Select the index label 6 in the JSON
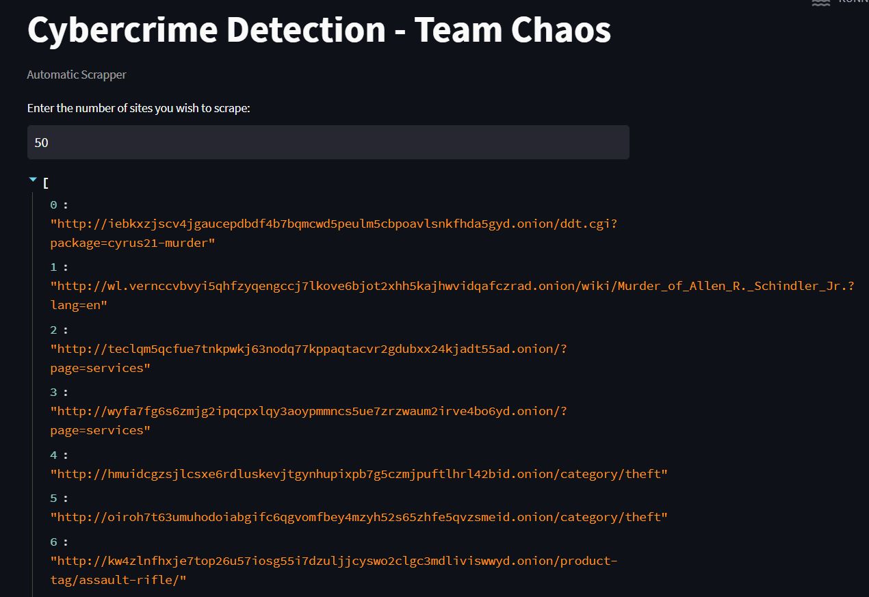 click(x=53, y=541)
